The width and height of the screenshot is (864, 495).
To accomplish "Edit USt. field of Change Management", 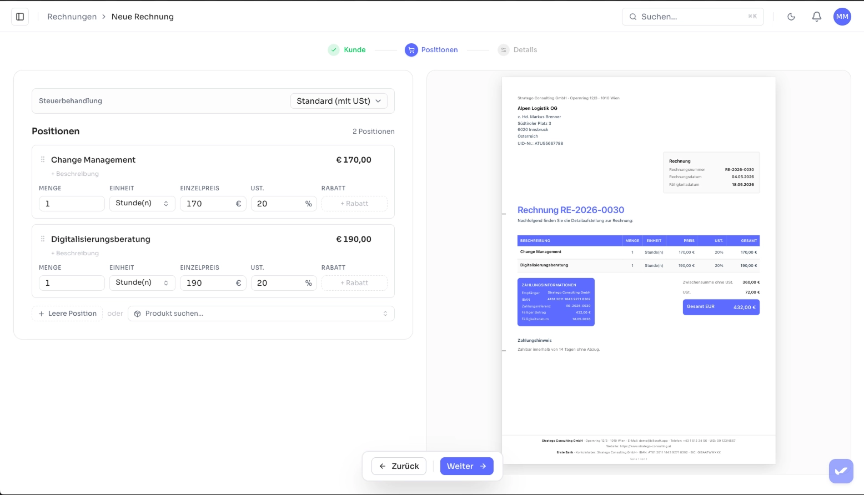I will pyautogui.click(x=284, y=204).
